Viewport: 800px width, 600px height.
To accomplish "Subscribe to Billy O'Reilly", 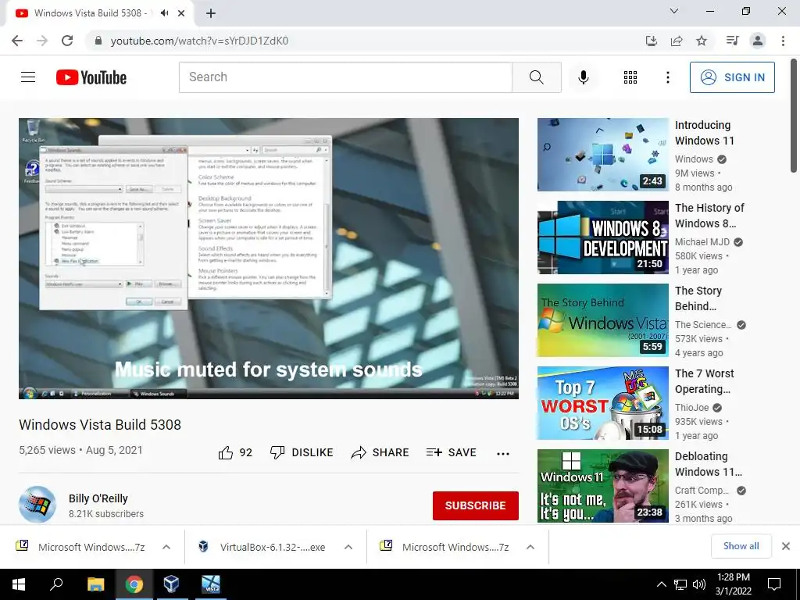I will coord(476,505).
